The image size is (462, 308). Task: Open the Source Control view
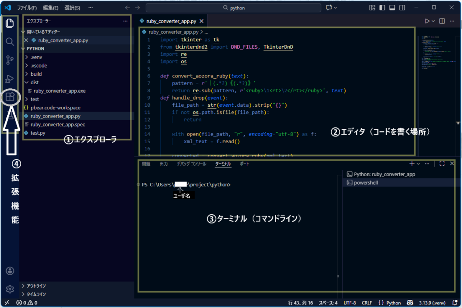9,60
